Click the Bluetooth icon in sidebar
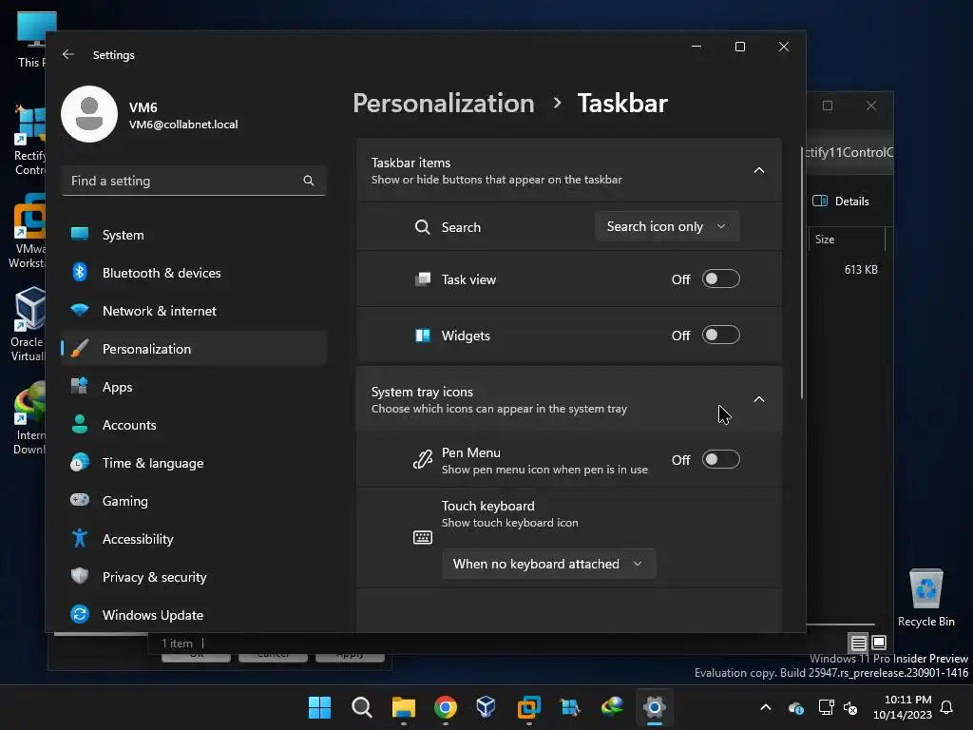This screenshot has width=973, height=730. pos(80,272)
